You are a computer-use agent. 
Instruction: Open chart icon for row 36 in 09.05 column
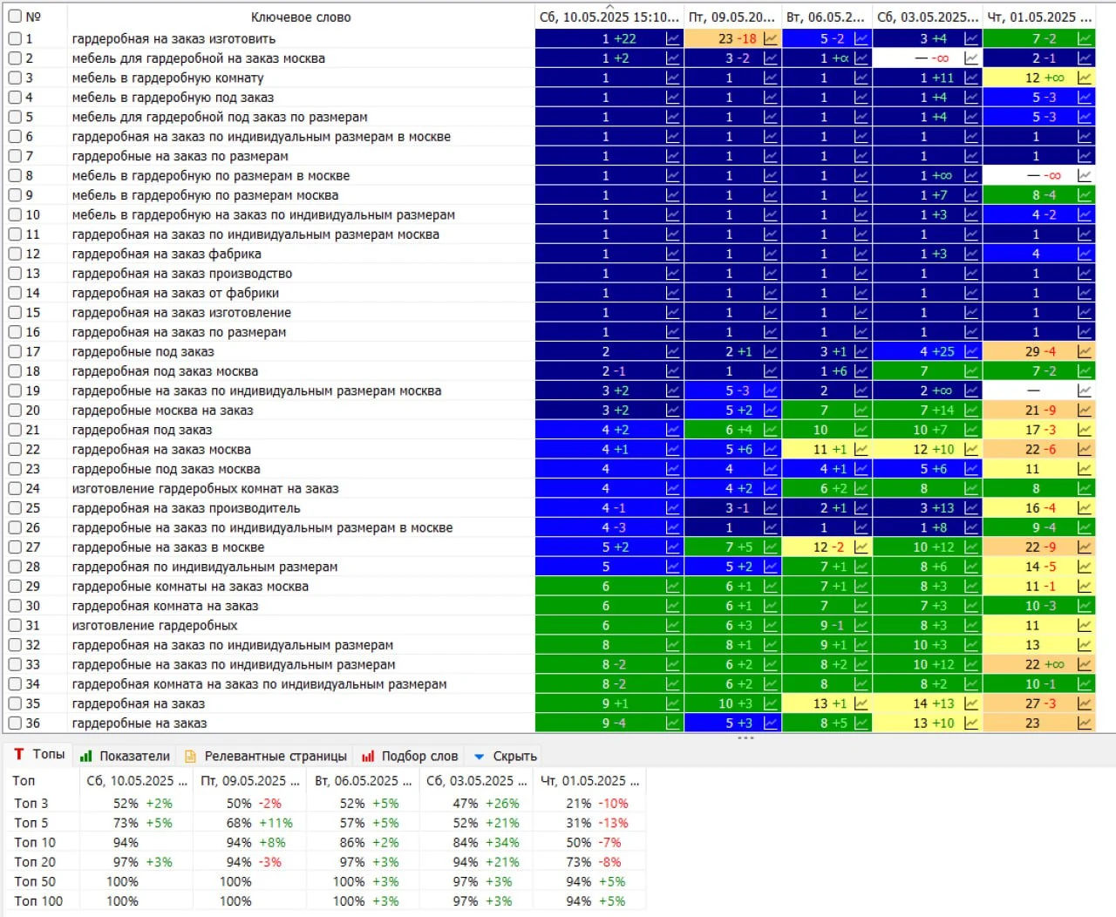[771, 723]
